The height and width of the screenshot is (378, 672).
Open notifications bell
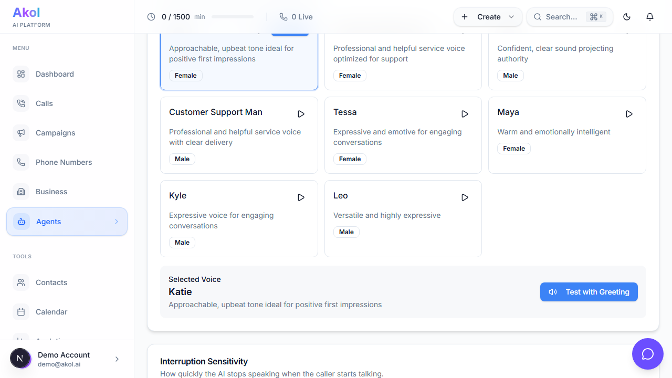coord(649,17)
